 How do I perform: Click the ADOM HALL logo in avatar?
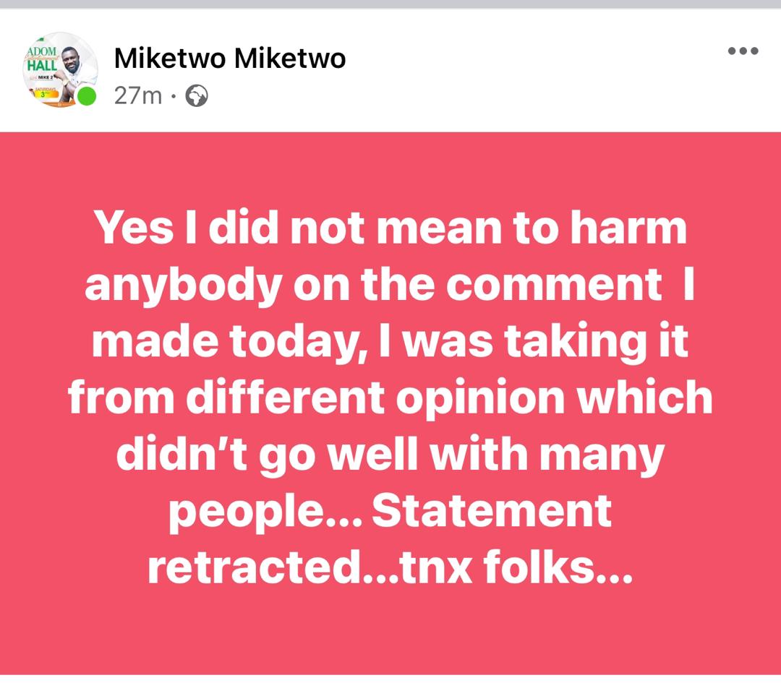[x=43, y=59]
